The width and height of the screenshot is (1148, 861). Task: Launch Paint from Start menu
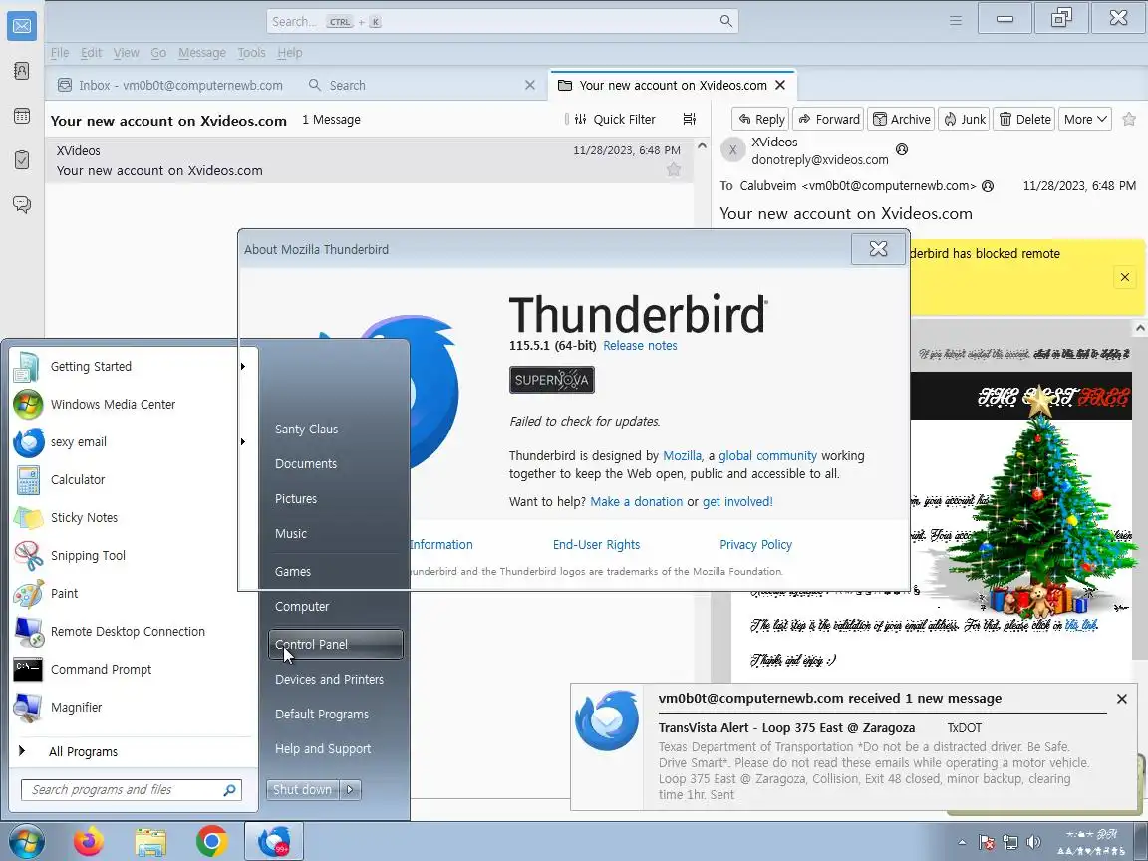[x=132, y=594]
